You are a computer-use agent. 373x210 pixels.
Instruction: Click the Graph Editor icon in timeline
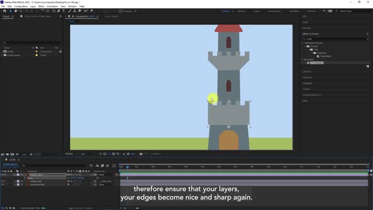[114, 166]
